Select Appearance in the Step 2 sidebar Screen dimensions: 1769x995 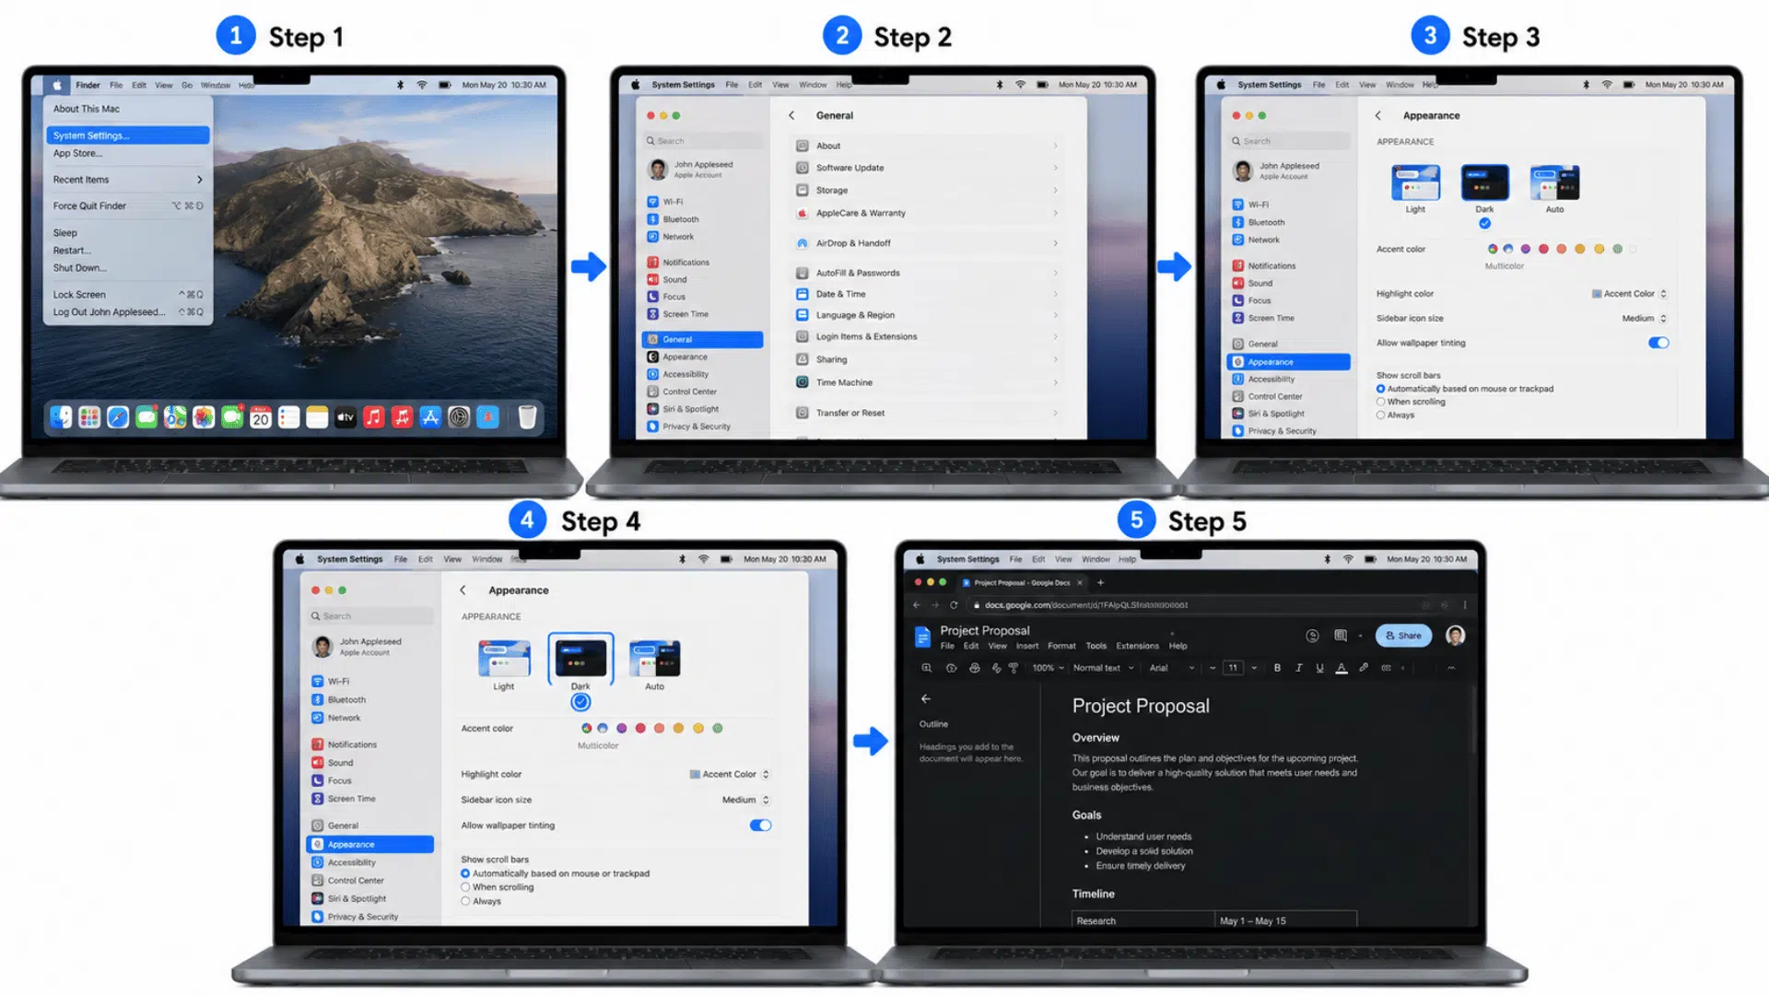click(702, 357)
